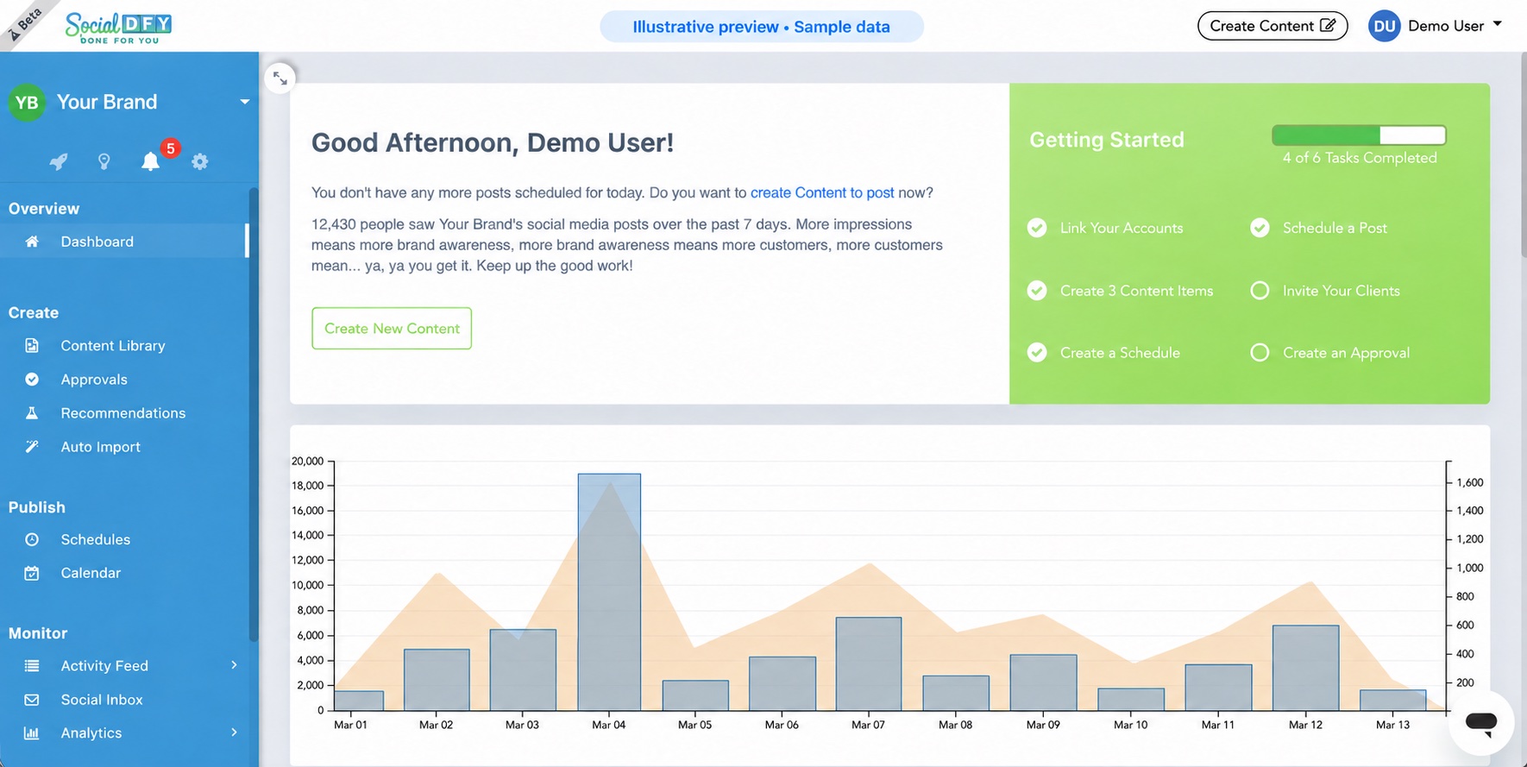Click the Analytics bar chart icon
Screen dimensions: 1527x767
[32, 732]
